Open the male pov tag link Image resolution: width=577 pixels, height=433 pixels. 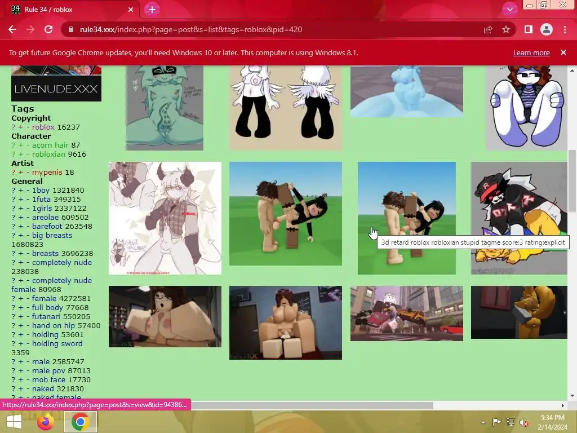click(48, 371)
